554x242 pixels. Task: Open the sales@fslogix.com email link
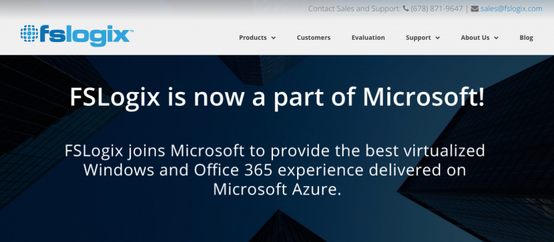click(511, 9)
